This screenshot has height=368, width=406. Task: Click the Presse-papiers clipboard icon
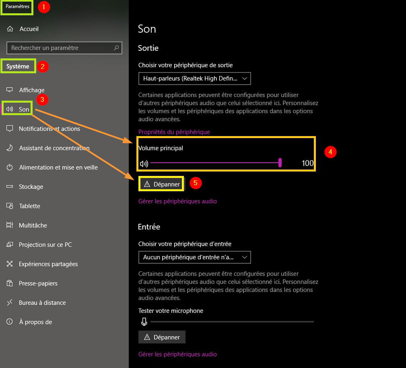coord(10,283)
